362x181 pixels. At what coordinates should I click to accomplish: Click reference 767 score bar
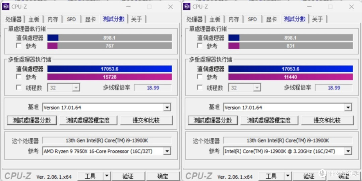point(110,46)
